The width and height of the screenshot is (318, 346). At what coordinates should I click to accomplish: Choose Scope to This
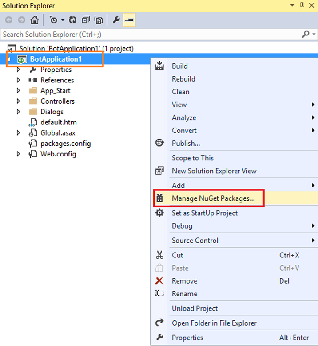[x=235, y=158]
